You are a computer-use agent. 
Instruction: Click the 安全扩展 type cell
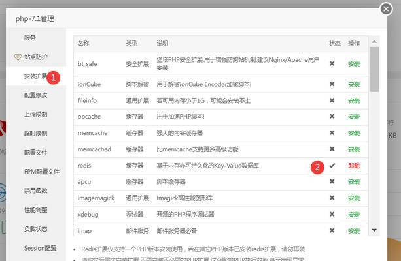tap(137, 64)
